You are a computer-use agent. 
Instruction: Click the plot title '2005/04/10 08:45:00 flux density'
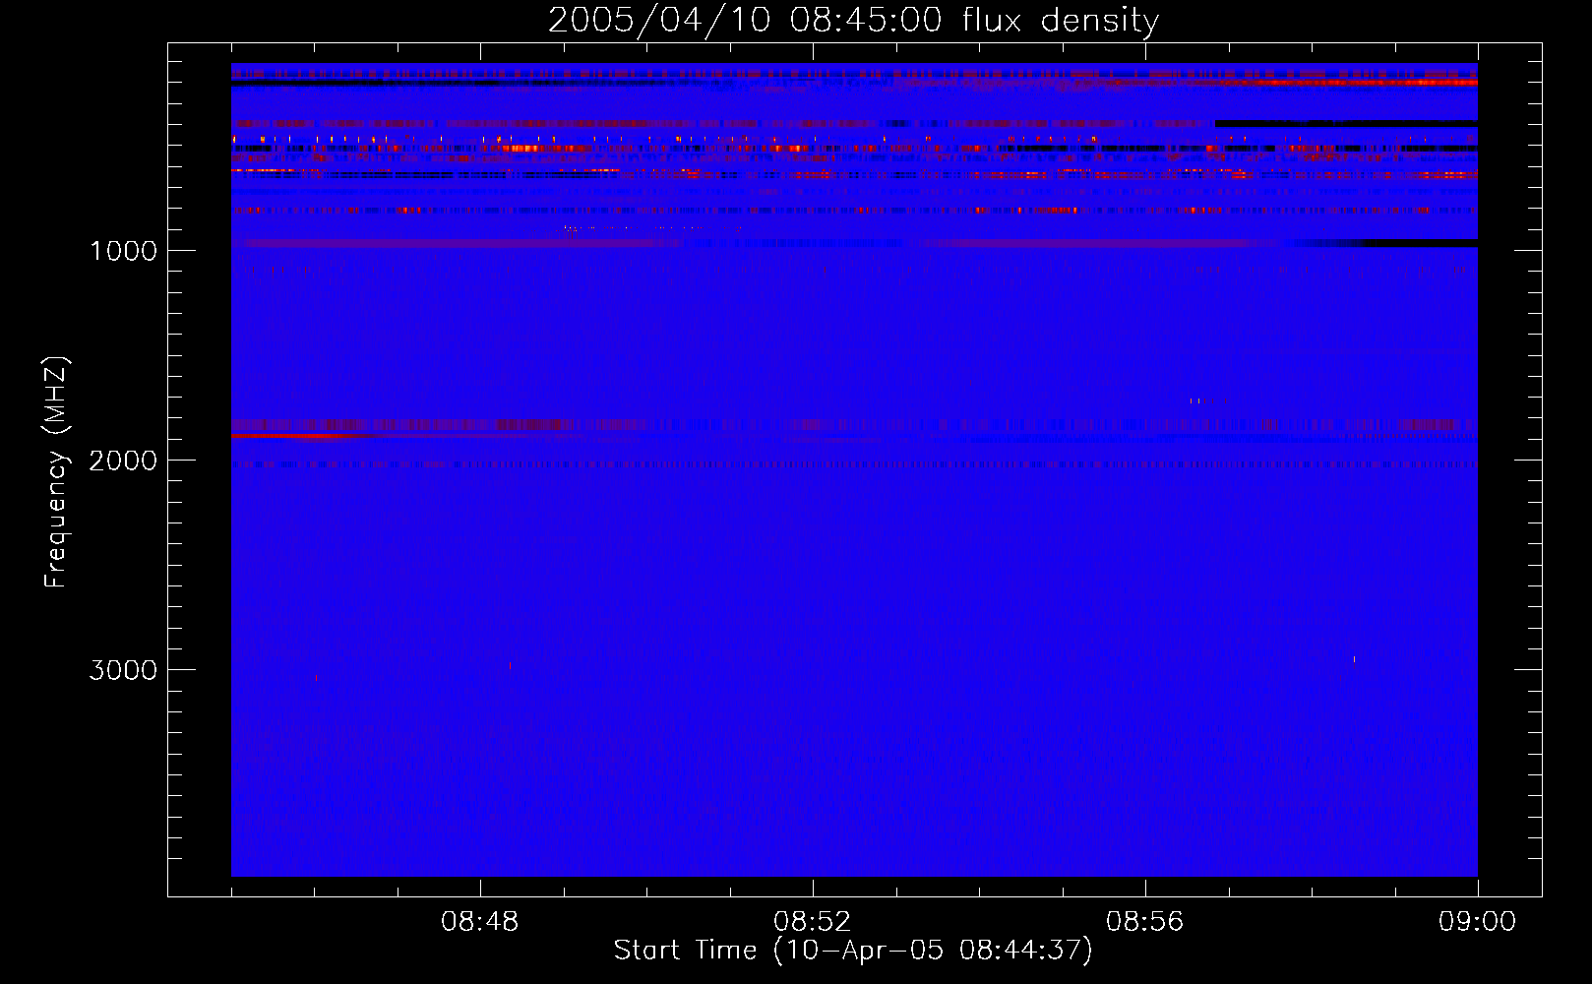(853, 20)
